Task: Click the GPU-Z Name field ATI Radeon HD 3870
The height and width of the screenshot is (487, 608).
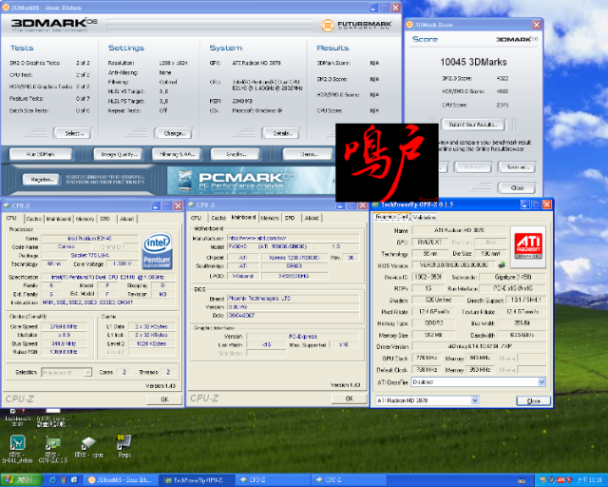Action: pyautogui.click(x=459, y=230)
